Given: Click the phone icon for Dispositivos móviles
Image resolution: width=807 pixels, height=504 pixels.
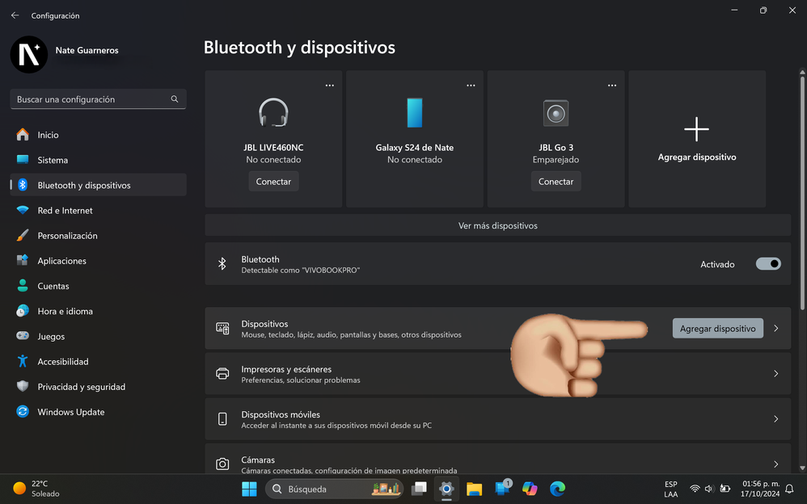Looking at the screenshot, I should 222,418.
